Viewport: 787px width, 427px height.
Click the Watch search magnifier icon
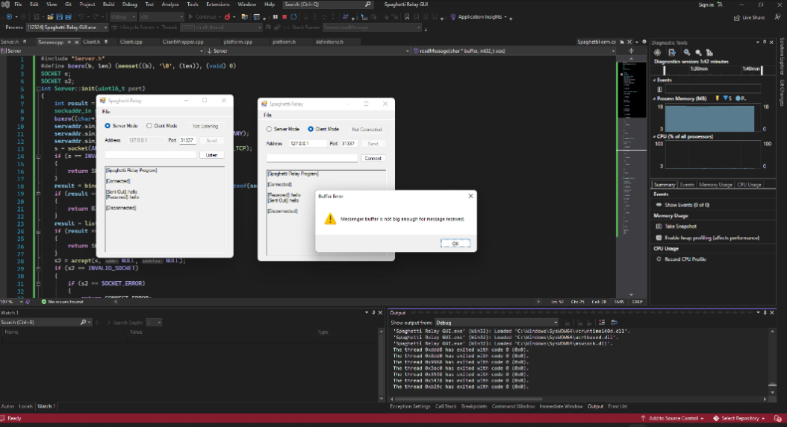83,322
